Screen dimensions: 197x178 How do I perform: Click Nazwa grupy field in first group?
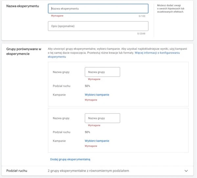click(x=102, y=72)
